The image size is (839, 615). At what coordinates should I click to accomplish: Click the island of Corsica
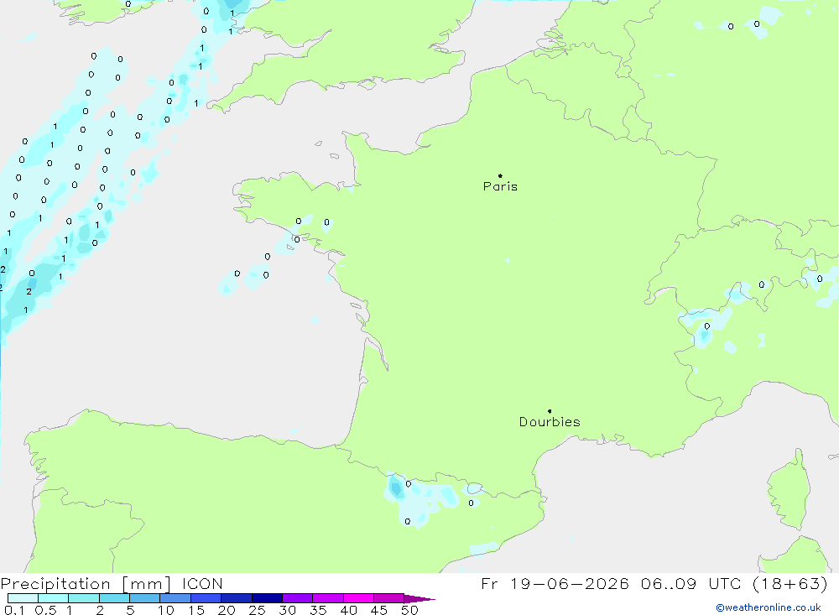point(788,491)
